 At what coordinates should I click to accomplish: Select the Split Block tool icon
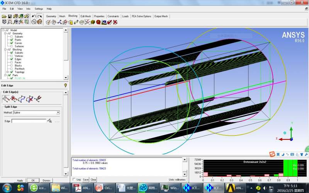54,22
